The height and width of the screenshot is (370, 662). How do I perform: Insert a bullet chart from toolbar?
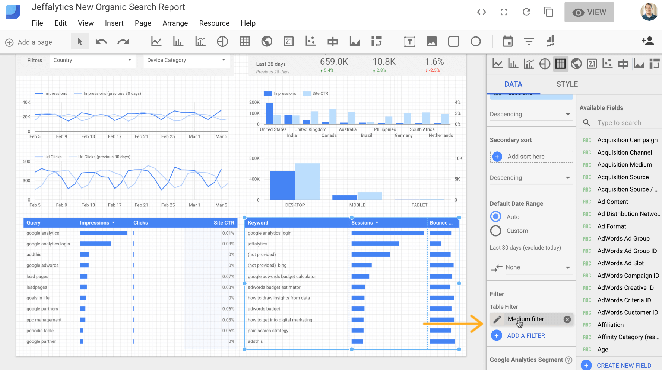point(332,41)
